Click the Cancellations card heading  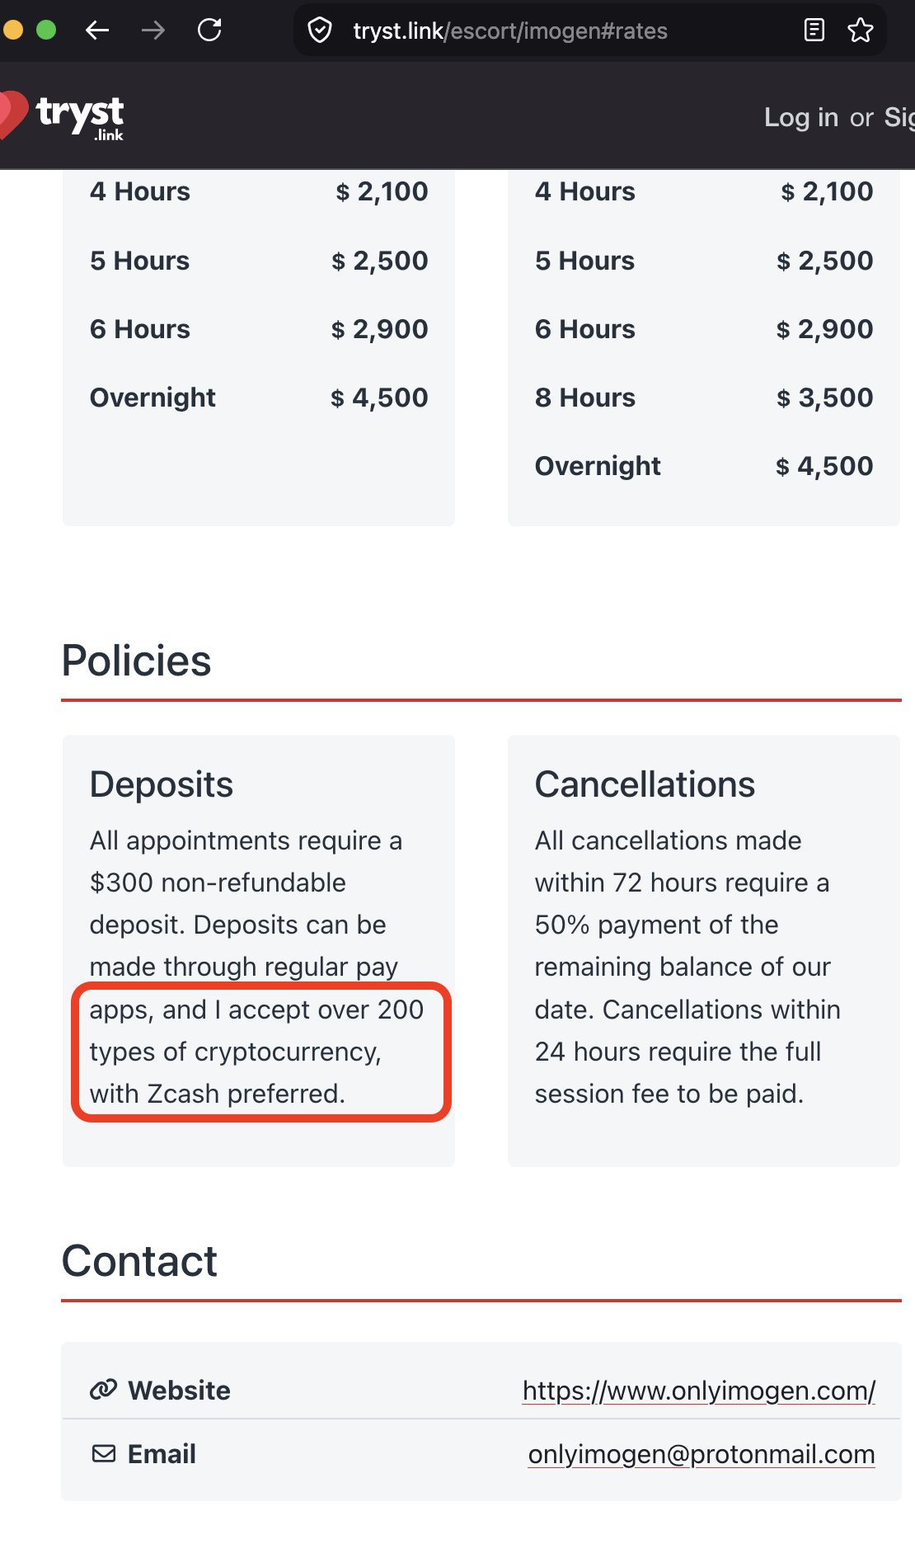click(x=645, y=784)
